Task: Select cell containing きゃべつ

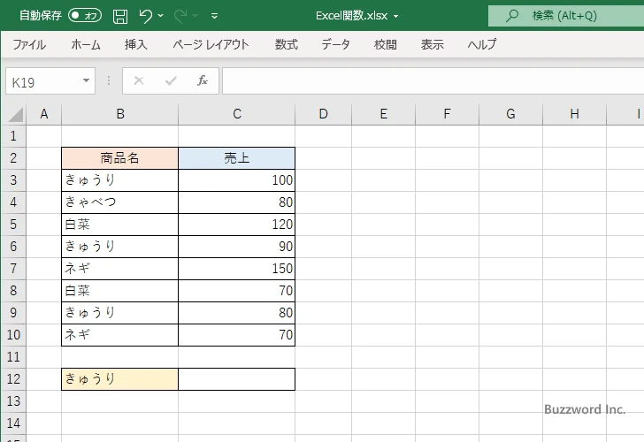Action: point(120,202)
